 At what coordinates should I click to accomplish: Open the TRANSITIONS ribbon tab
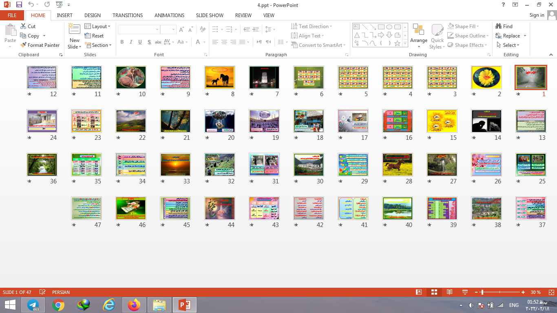tap(128, 15)
